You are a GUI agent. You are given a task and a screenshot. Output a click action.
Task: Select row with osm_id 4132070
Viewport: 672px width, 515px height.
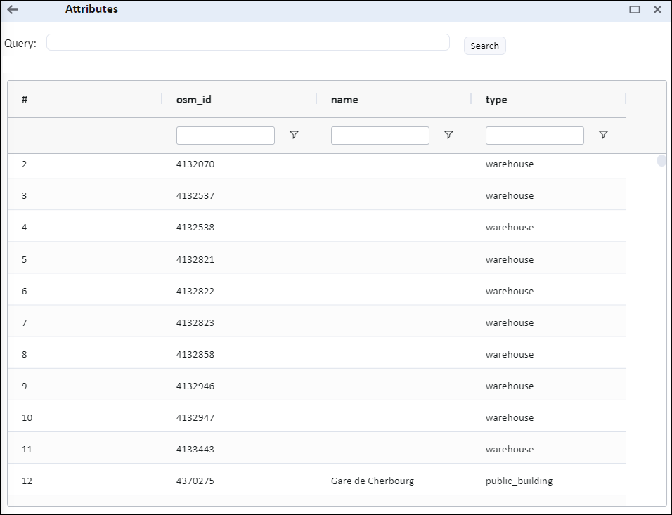point(195,164)
